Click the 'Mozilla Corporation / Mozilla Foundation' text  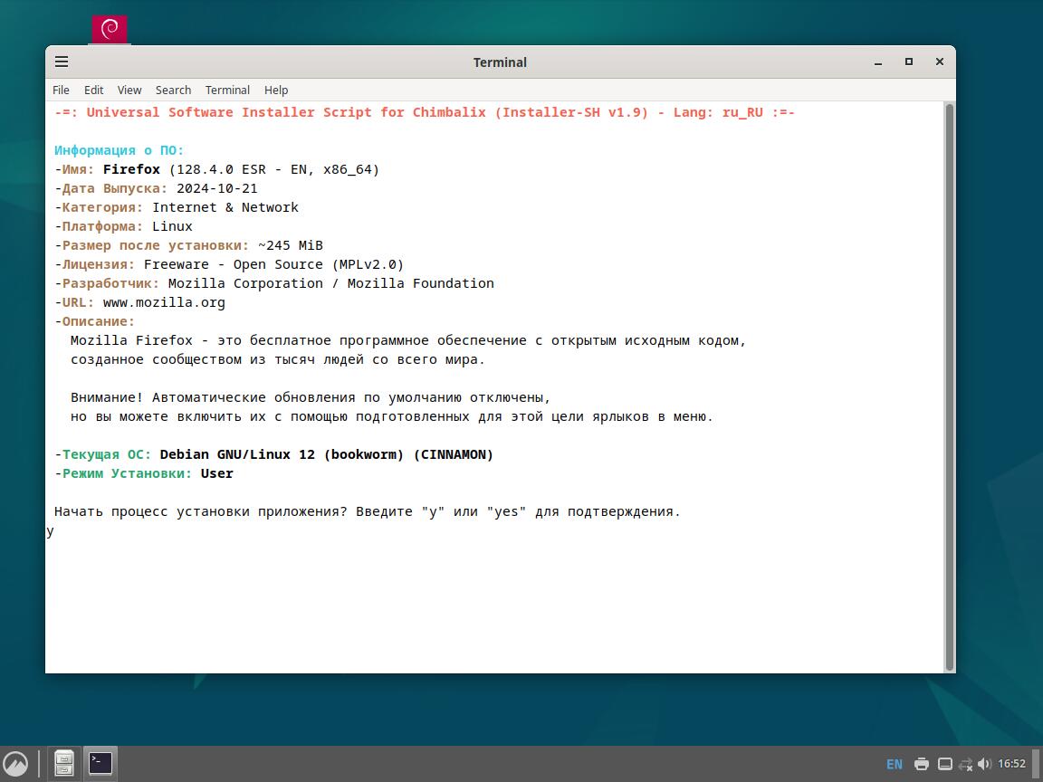[x=331, y=283]
